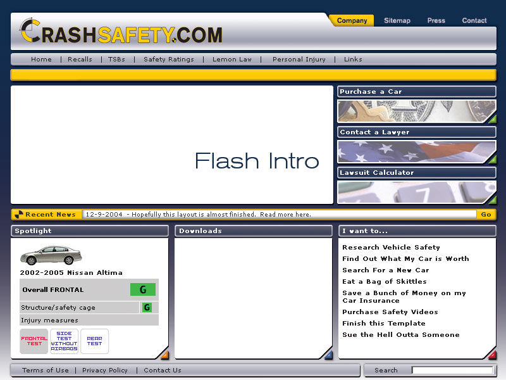Click Sue the Hell Outta Someone link

pos(401,335)
